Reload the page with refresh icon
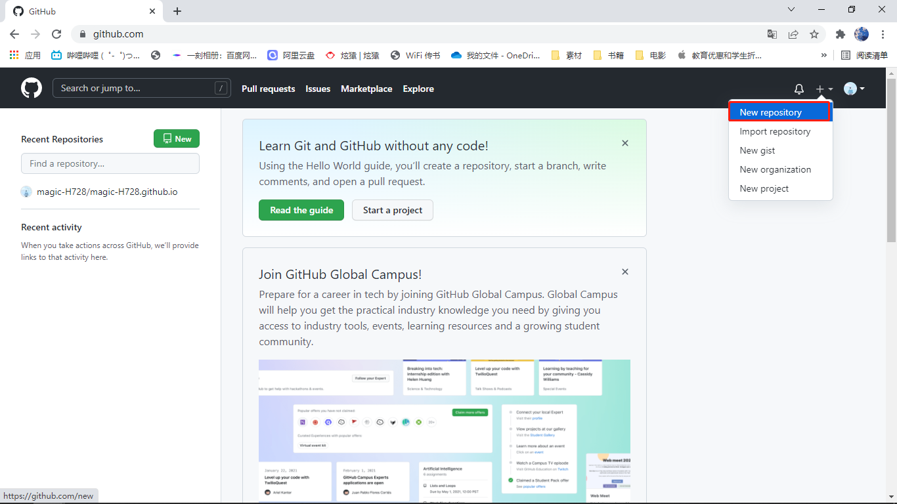Image resolution: width=897 pixels, height=504 pixels. (56, 34)
